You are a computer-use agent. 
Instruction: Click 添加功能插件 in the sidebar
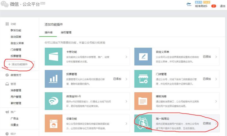pyautogui.click(x=20, y=64)
